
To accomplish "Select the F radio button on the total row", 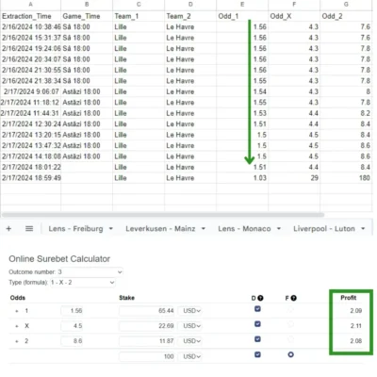I will [290, 354].
